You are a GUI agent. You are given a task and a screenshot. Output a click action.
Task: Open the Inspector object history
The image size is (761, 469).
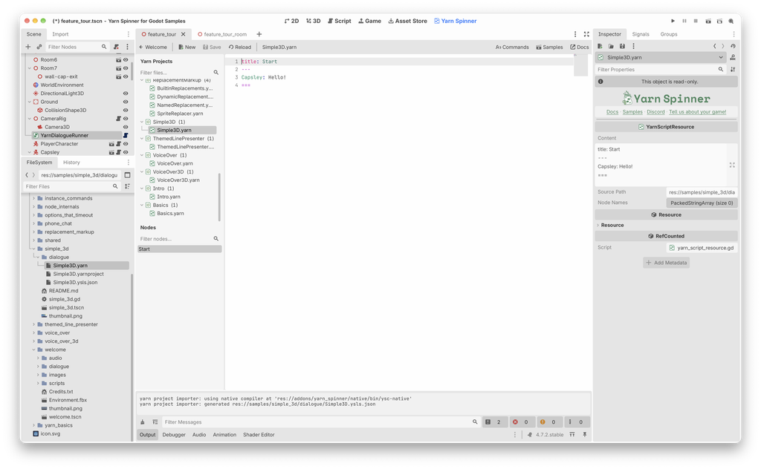click(x=733, y=46)
